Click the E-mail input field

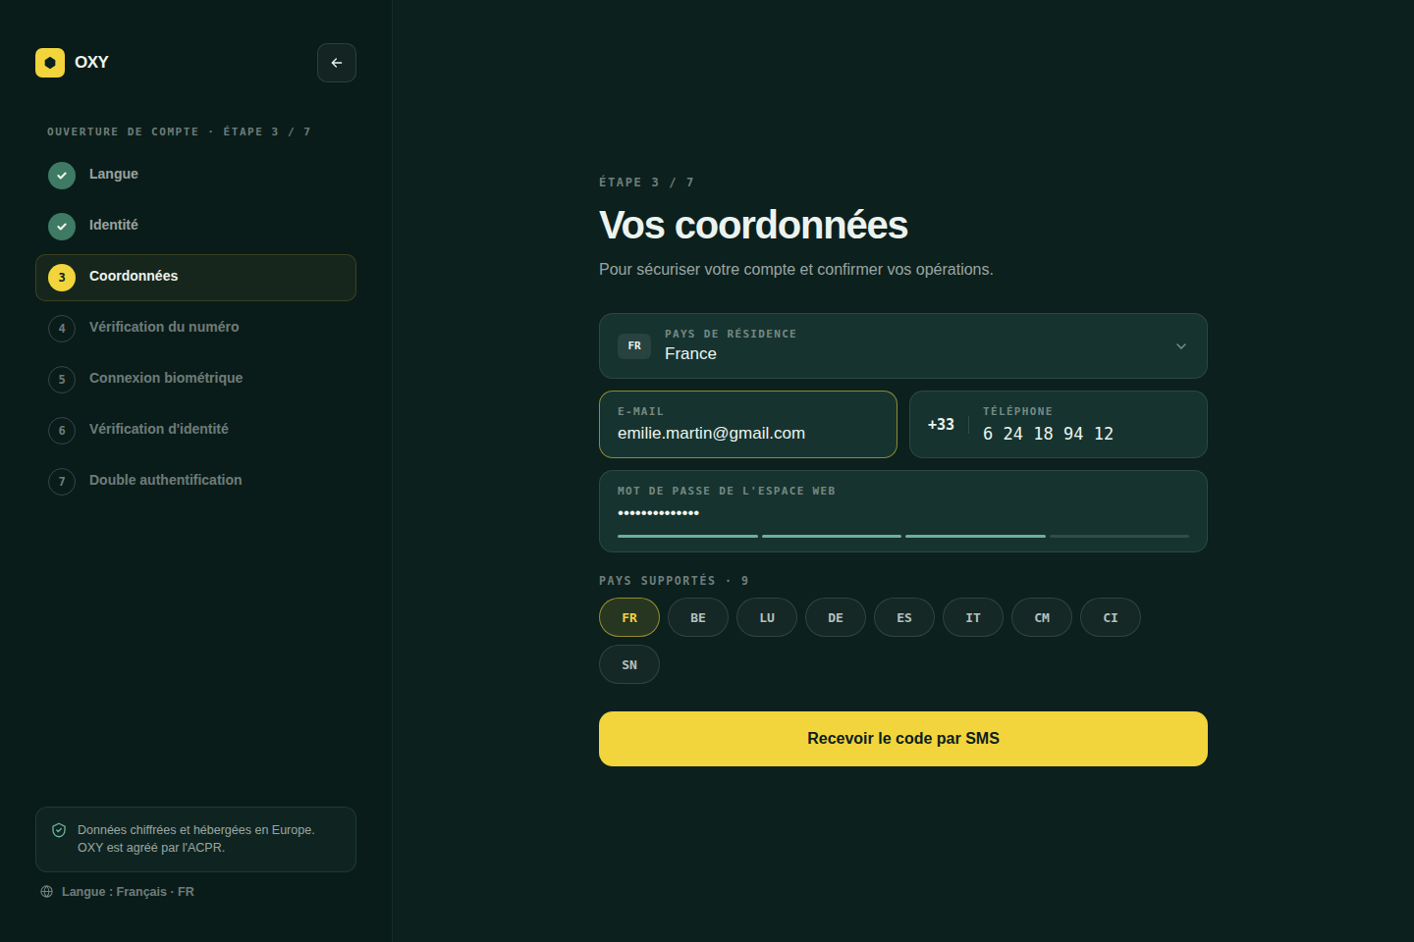point(748,425)
